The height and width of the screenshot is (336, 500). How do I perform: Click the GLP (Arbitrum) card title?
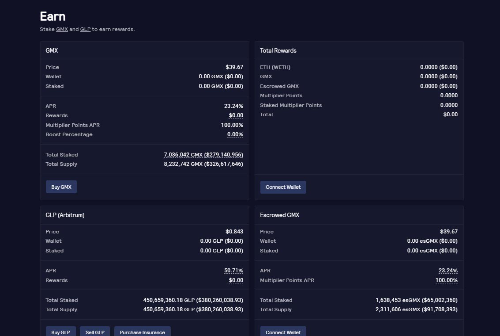65,215
